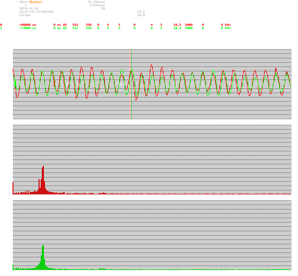Click the H2 amplifier value for Channel 0
The width and height of the screenshot is (298, 276).
click(64, 25)
